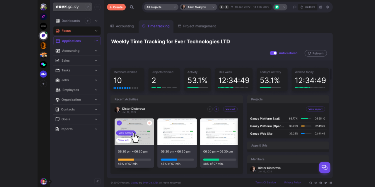This screenshot has height=187, width=375.
Task: Open the floating chat widget button
Action: pos(324,167)
